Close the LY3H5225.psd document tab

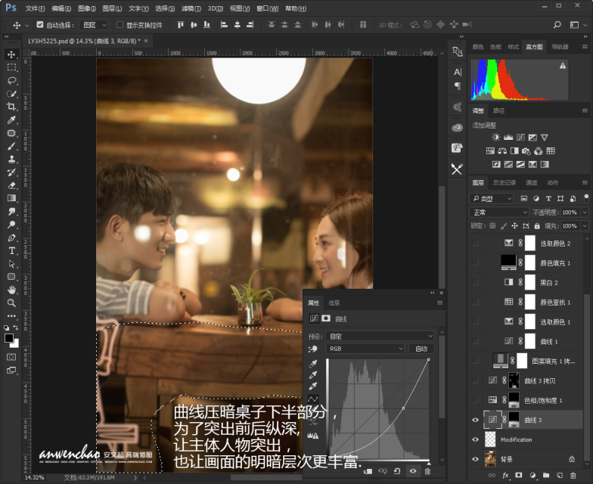click(x=146, y=41)
